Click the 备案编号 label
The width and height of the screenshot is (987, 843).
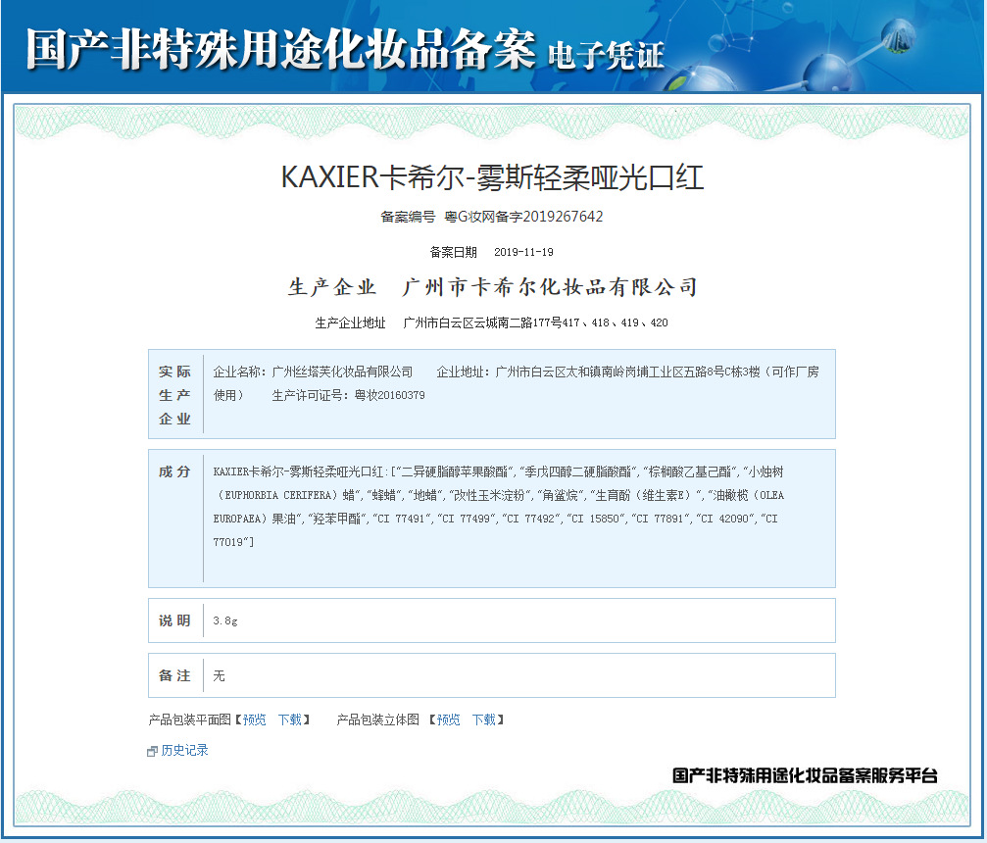(408, 217)
